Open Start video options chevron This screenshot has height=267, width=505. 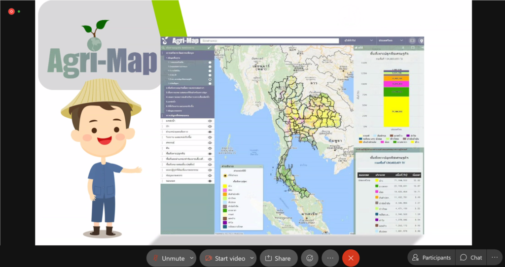[x=252, y=258]
